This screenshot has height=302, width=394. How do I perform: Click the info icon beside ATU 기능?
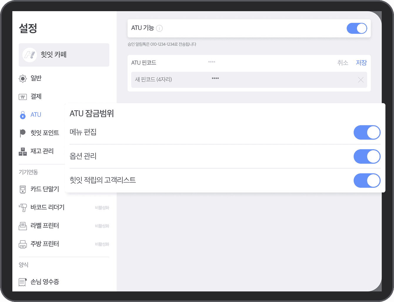click(159, 28)
